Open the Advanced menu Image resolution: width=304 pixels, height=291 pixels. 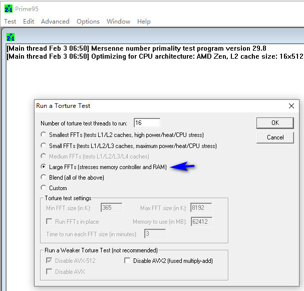point(55,22)
